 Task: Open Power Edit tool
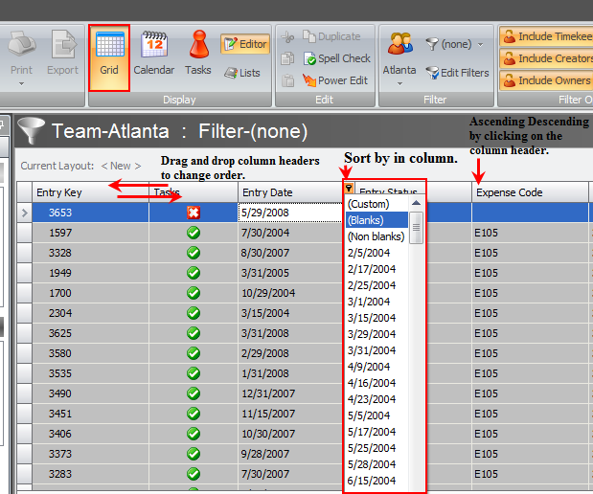[335, 80]
